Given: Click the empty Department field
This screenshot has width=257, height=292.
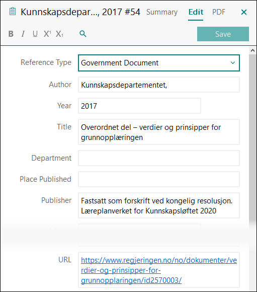Looking at the screenshot, I should tap(159, 158).
